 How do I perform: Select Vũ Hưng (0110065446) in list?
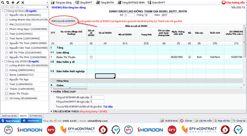[23, 98]
